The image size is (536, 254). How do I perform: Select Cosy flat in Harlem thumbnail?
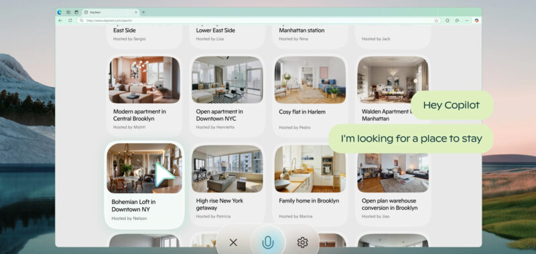[x=310, y=80]
